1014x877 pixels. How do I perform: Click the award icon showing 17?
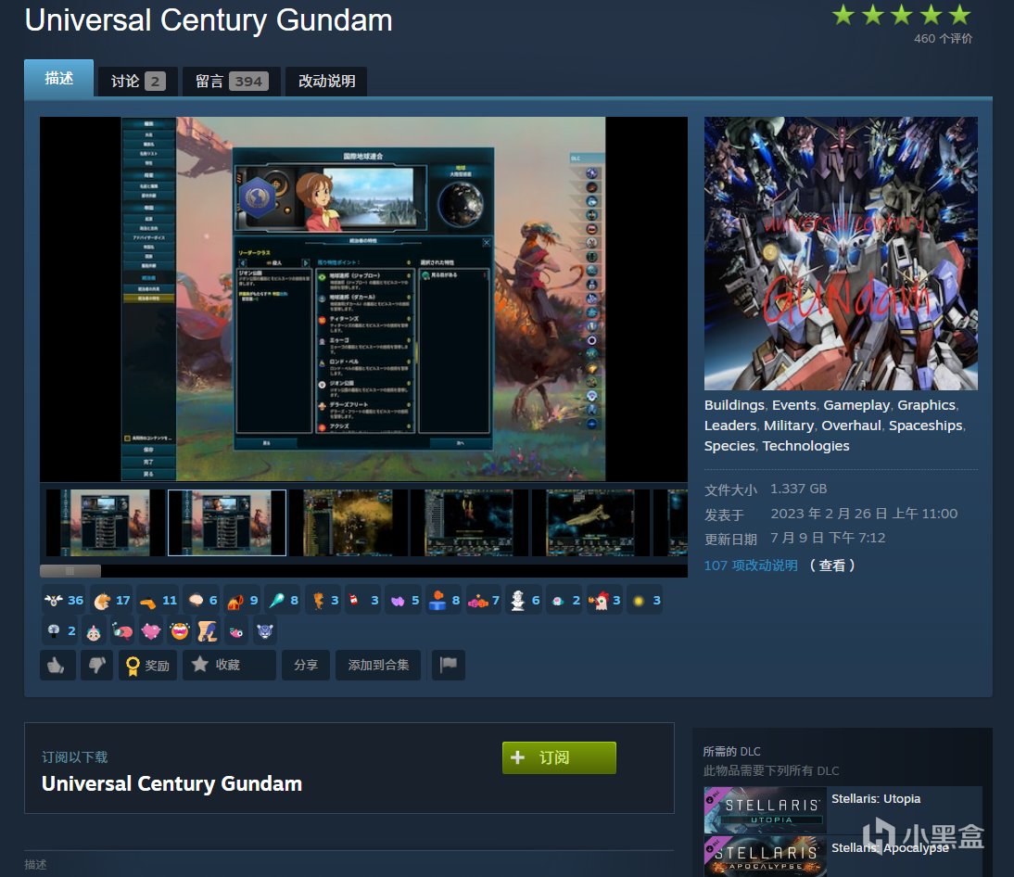pyautogui.click(x=111, y=600)
